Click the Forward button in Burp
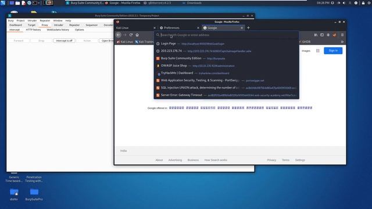Image resolution: width=372 pixels, height=209 pixels. point(19,41)
